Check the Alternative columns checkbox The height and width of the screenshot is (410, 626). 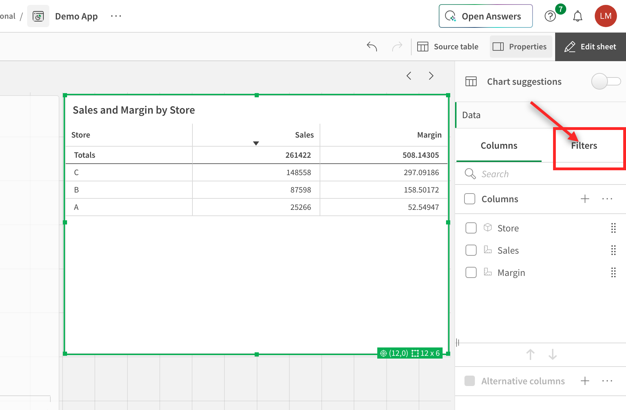[470, 381]
